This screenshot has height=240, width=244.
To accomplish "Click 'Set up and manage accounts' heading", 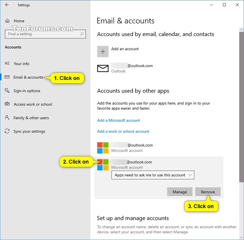I will [133, 218].
